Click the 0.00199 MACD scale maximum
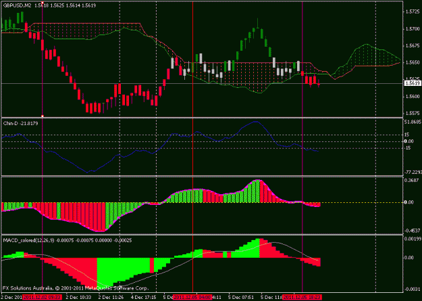The image size is (422, 301). click(x=413, y=239)
